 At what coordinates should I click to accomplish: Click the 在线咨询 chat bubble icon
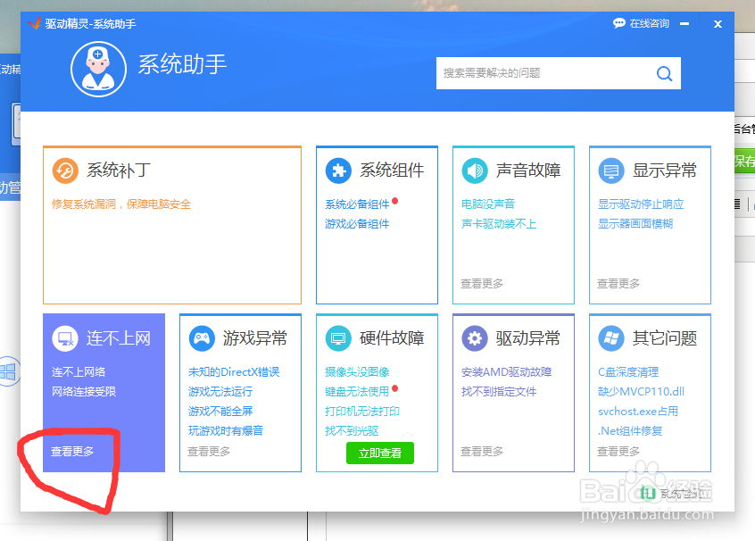(618, 23)
